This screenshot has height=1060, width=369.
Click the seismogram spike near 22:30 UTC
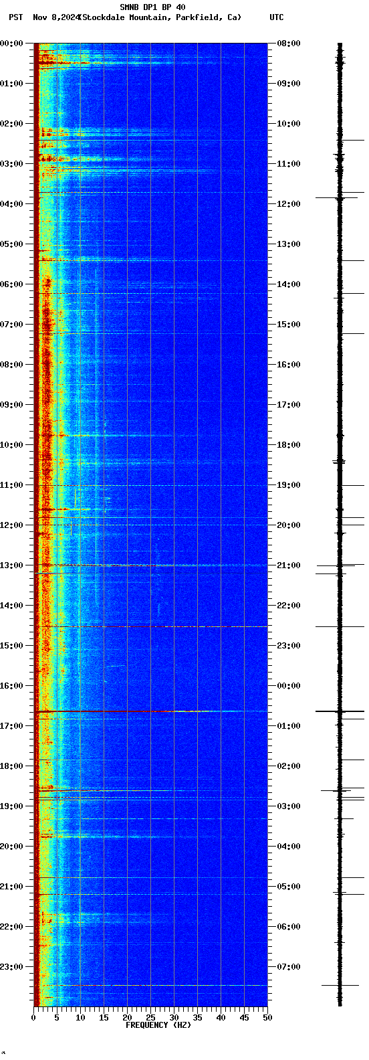click(x=340, y=627)
